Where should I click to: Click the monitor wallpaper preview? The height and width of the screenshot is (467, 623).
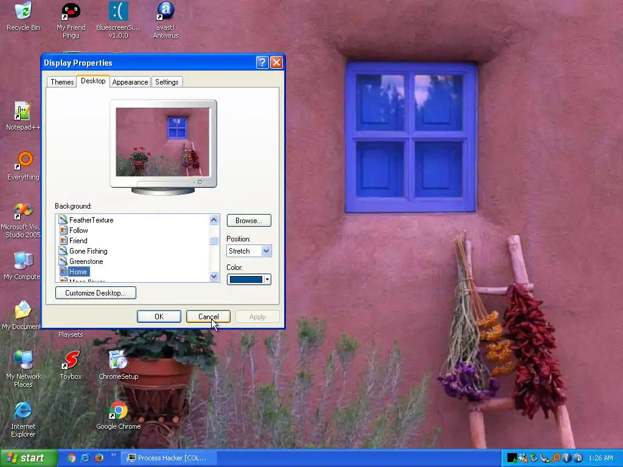[162, 142]
